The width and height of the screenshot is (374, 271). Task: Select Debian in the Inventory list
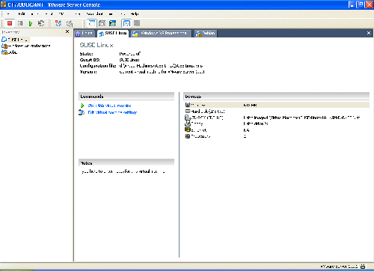pos(10,52)
